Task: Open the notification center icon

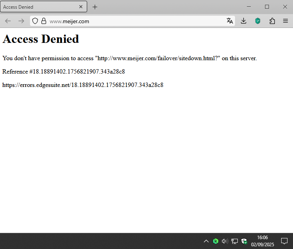Action: [x=284, y=241]
